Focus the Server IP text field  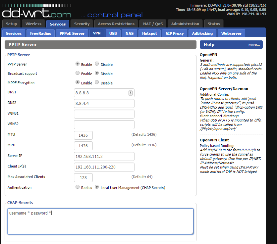(104, 157)
